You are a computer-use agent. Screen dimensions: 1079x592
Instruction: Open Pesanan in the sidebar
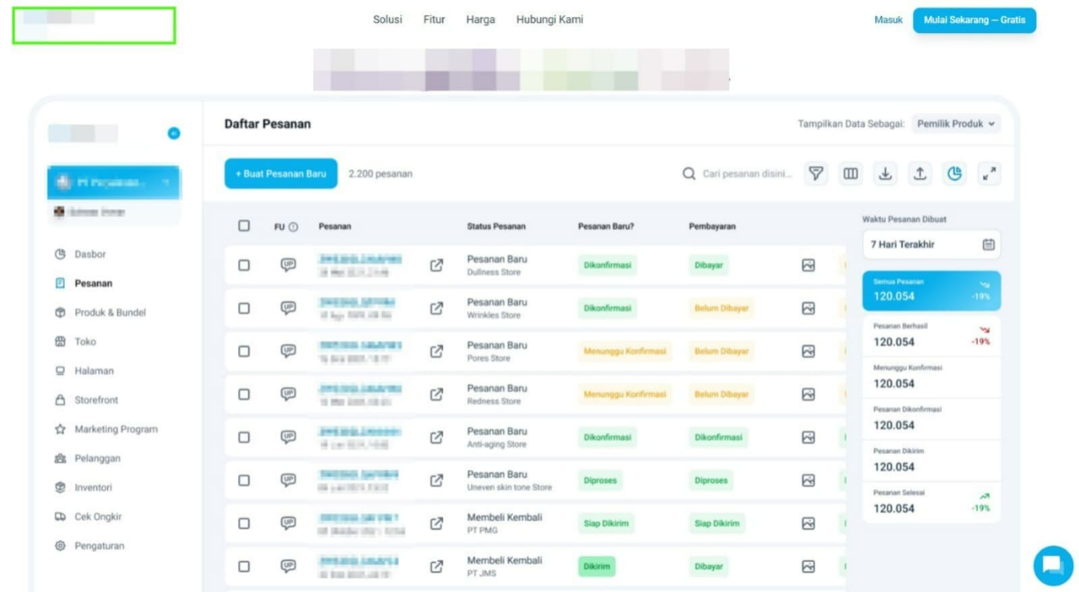pyautogui.click(x=93, y=283)
